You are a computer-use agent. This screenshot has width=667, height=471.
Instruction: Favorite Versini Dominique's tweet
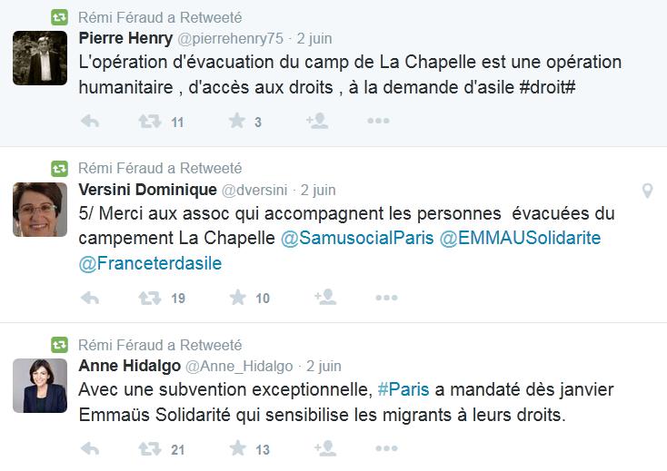point(238,298)
